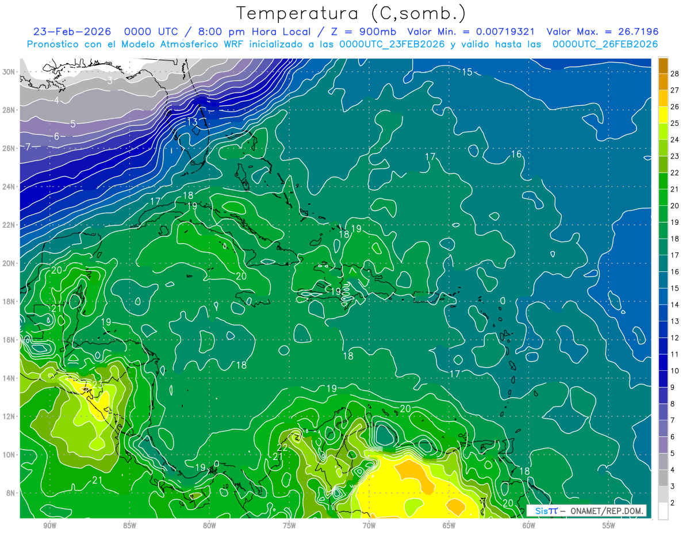Click latitude axis label '30N'
The width and height of the screenshot is (690, 533).
9,72
